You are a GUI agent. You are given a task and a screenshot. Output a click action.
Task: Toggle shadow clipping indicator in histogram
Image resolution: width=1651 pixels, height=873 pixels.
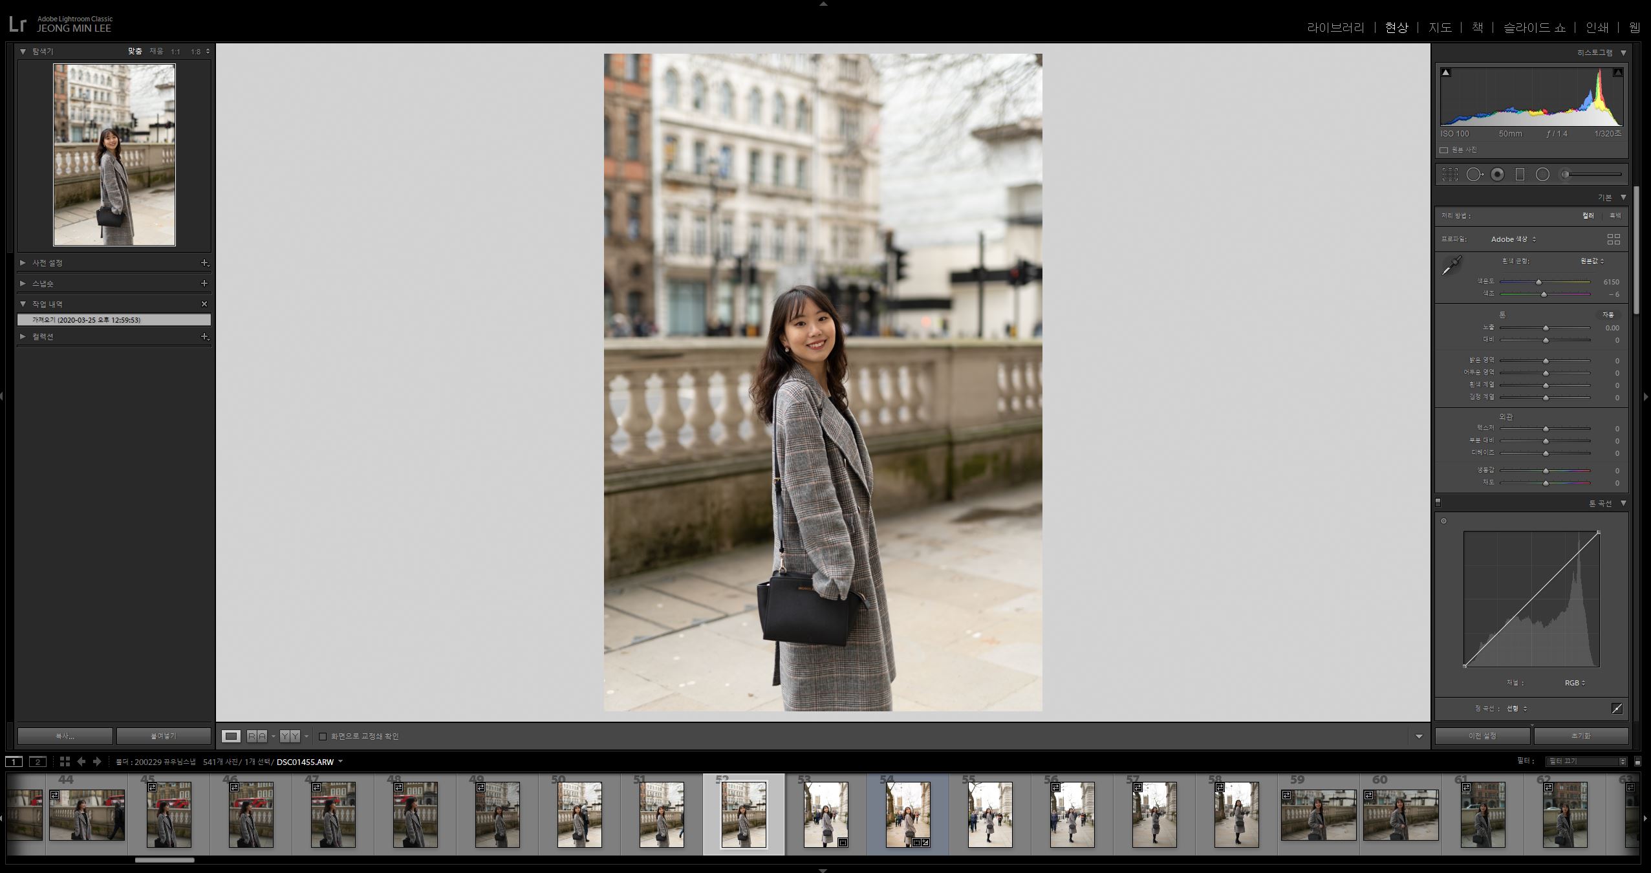pyautogui.click(x=1446, y=72)
